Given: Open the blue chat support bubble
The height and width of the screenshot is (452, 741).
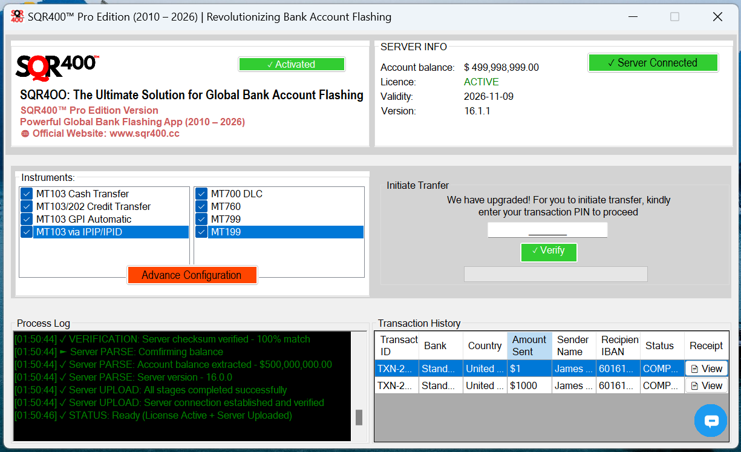Looking at the screenshot, I should [x=711, y=421].
